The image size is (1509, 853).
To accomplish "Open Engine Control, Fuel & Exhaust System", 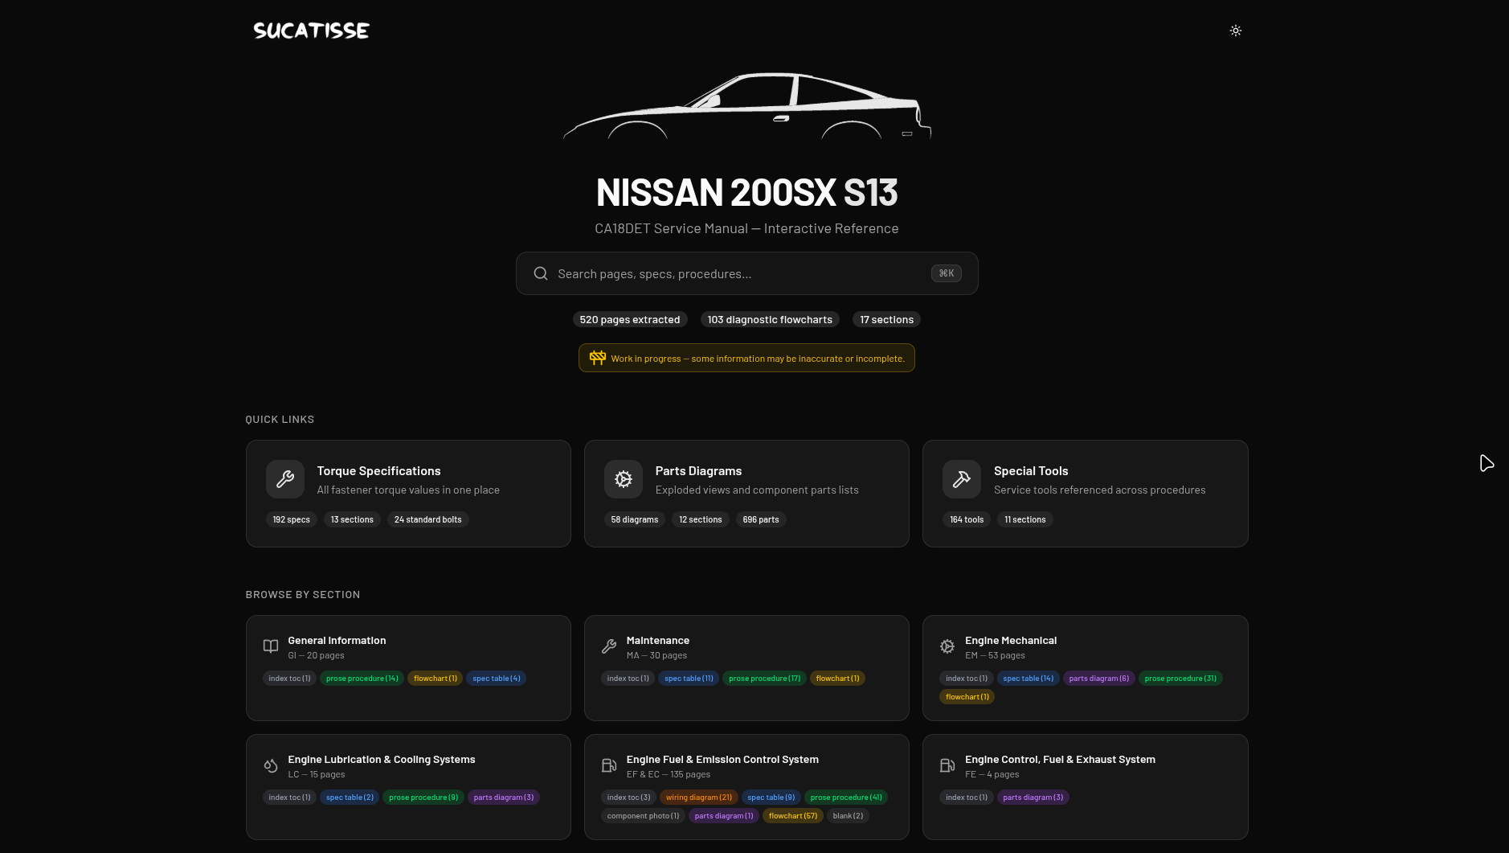I will point(1086,787).
